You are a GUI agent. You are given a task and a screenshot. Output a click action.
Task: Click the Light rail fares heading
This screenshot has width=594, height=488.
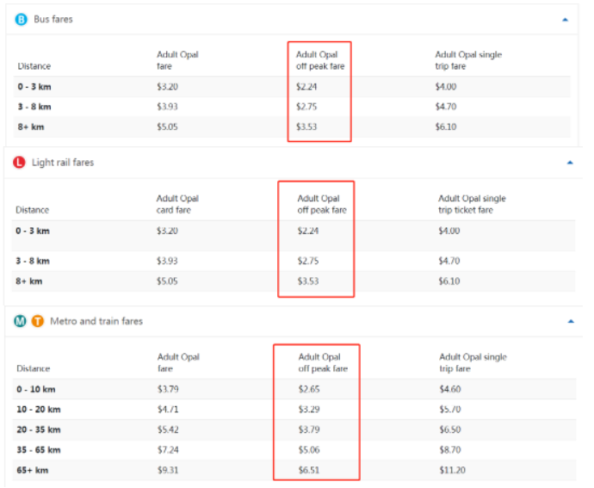coord(63,163)
